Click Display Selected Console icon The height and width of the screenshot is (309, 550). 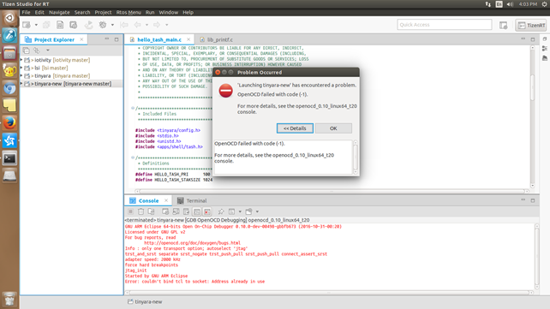231,211
